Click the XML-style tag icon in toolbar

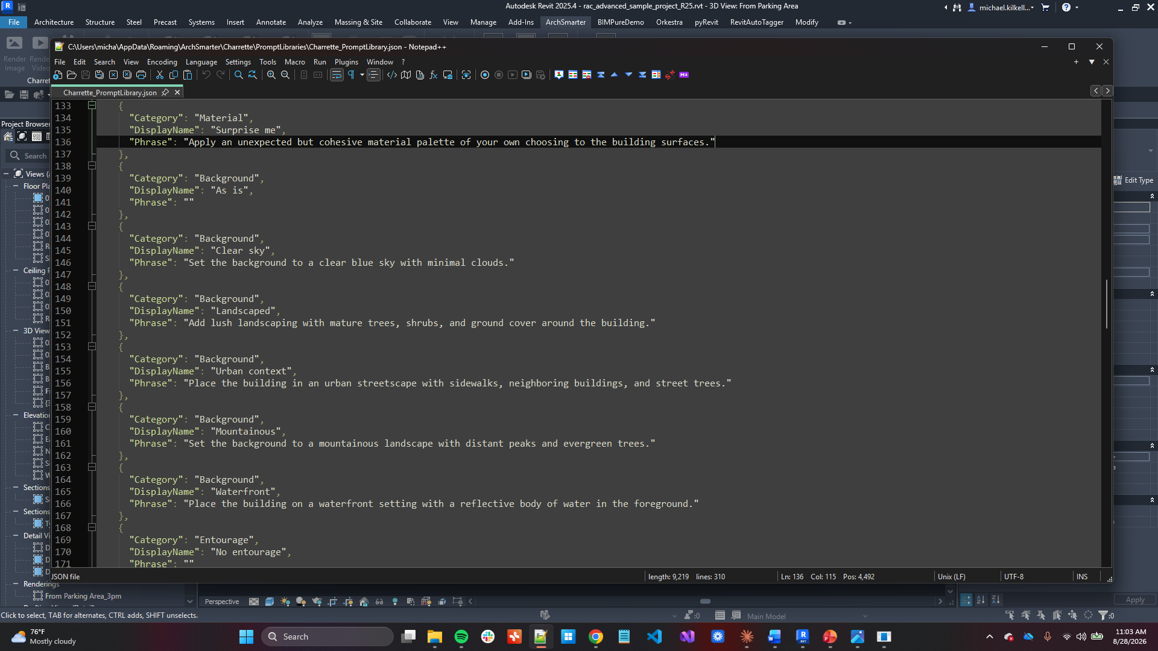(392, 75)
